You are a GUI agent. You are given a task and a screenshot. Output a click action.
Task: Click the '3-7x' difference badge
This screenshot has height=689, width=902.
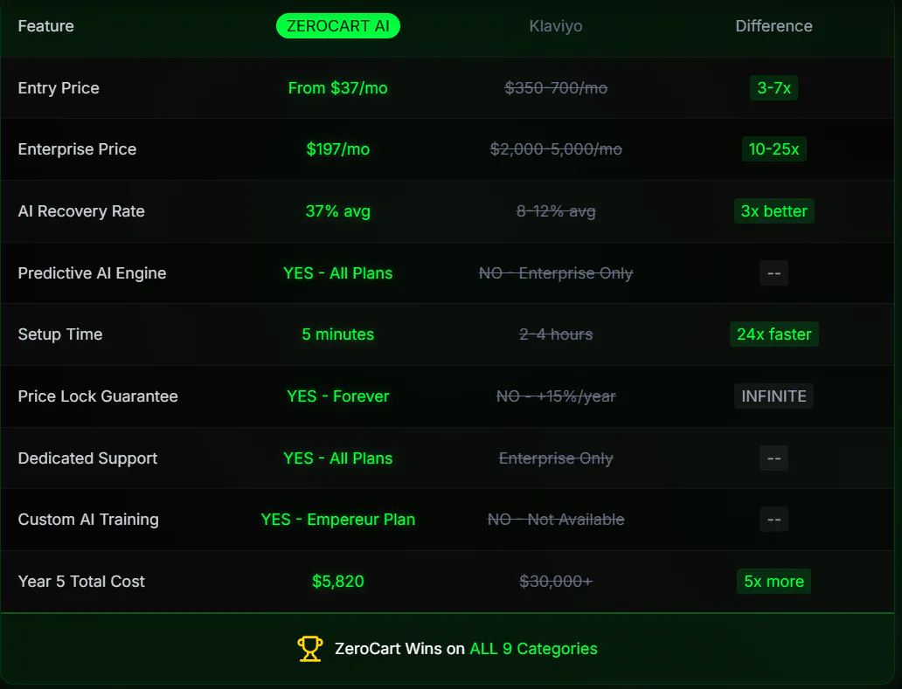click(x=774, y=88)
